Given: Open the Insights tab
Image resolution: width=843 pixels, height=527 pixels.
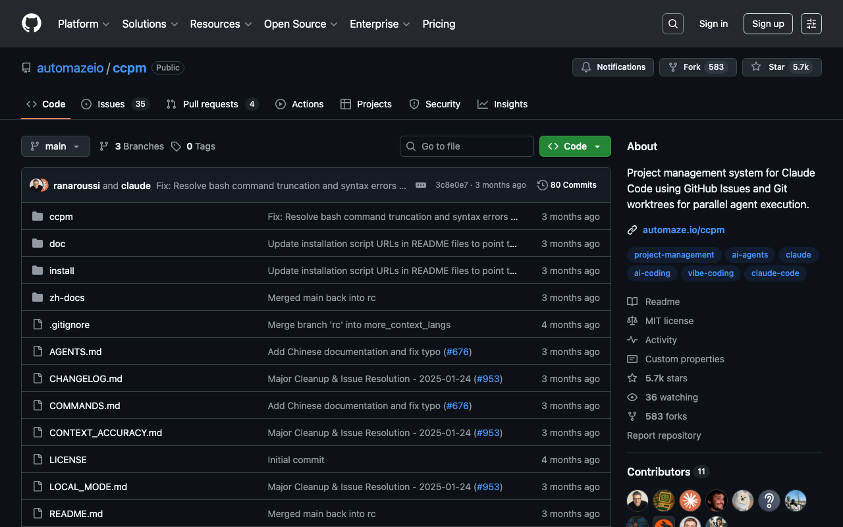Looking at the screenshot, I should [503, 104].
